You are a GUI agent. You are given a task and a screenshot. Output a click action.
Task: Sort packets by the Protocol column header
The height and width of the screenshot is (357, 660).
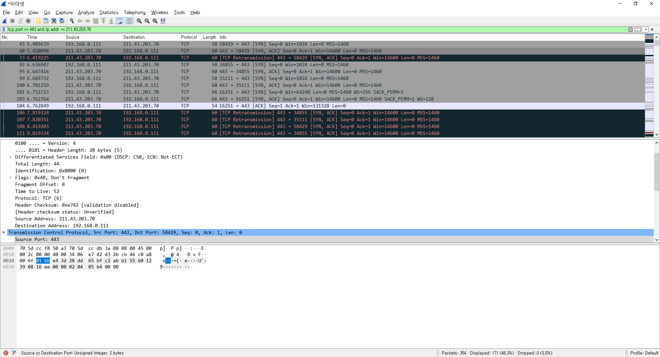pos(190,37)
